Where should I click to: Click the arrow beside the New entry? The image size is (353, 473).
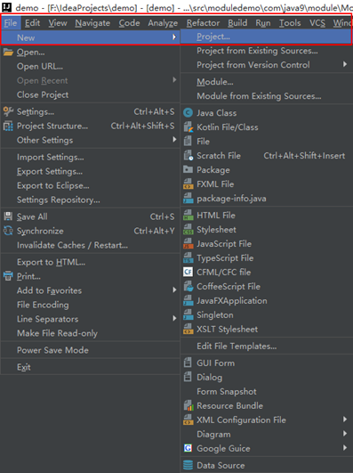click(174, 37)
